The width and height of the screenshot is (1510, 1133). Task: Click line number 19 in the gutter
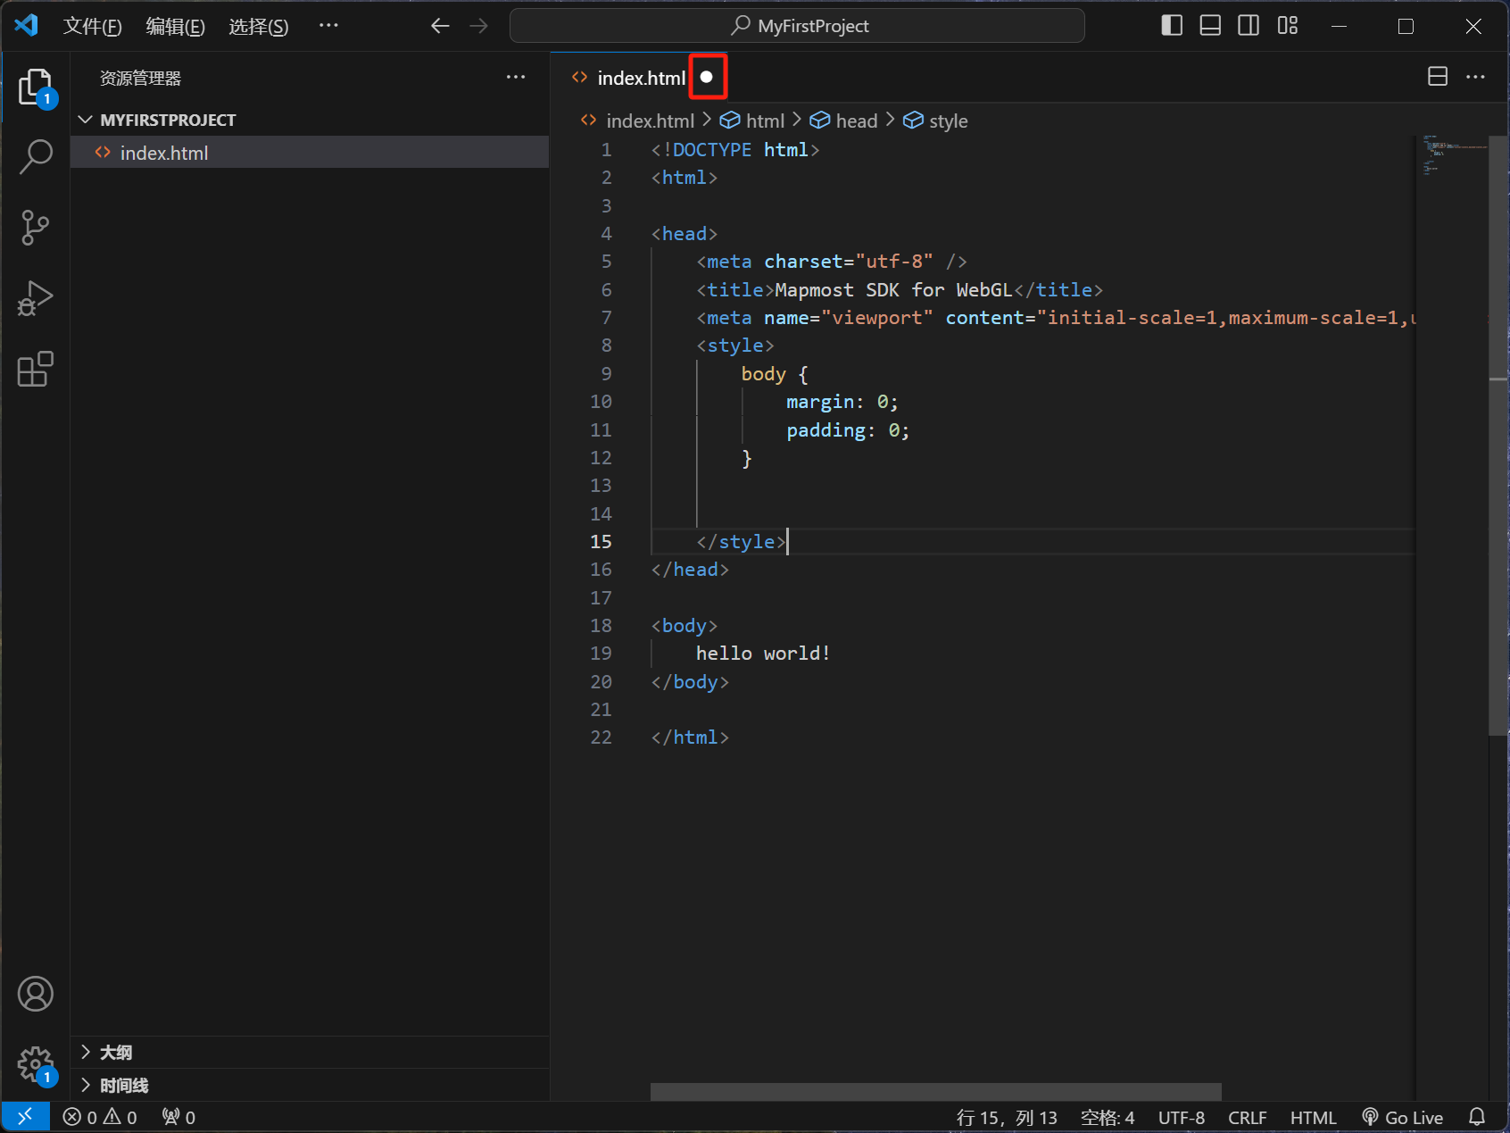602,654
